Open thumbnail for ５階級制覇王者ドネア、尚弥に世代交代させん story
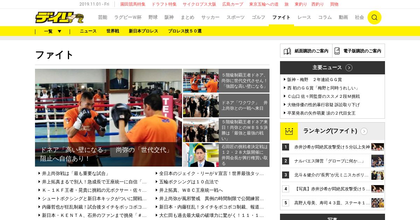The image size is (420, 220). [x=201, y=81]
